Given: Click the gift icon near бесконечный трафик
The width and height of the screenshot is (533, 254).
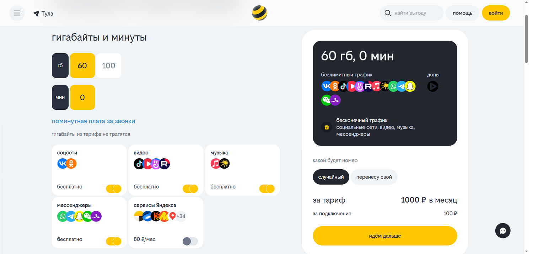Looking at the screenshot, I should (x=327, y=127).
